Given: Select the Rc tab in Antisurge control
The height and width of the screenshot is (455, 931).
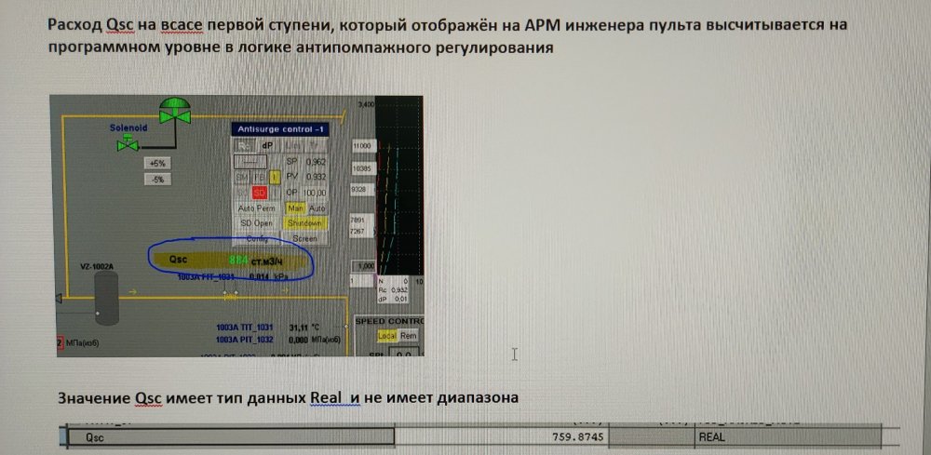Looking at the screenshot, I should (x=243, y=145).
